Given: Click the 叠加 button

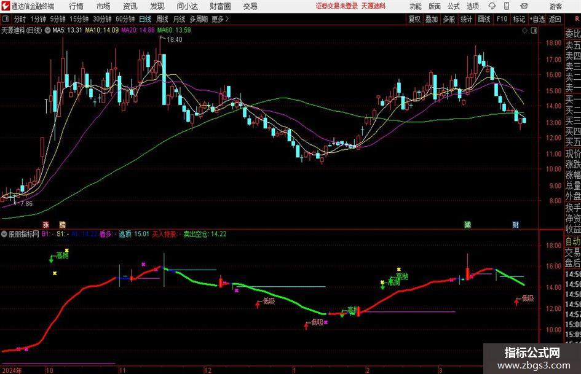Looking at the screenshot, I should [432, 19].
